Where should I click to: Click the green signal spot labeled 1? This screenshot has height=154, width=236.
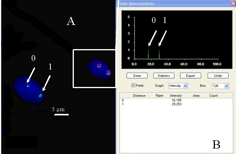coord(41,96)
